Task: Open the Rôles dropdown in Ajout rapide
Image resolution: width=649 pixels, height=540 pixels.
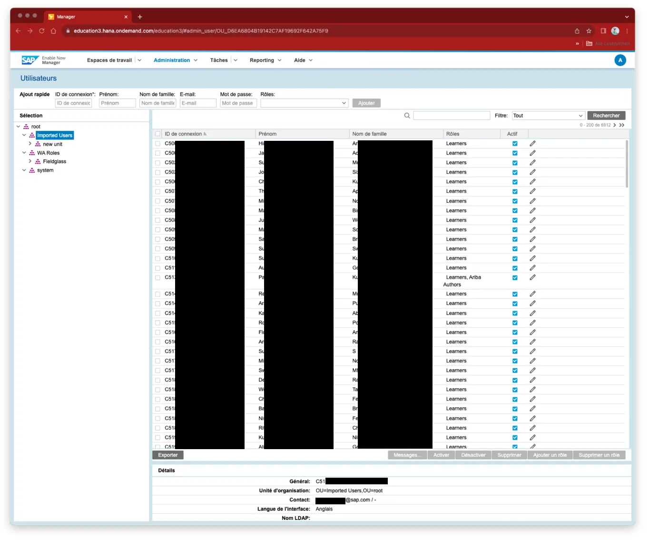Action: pyautogui.click(x=304, y=103)
